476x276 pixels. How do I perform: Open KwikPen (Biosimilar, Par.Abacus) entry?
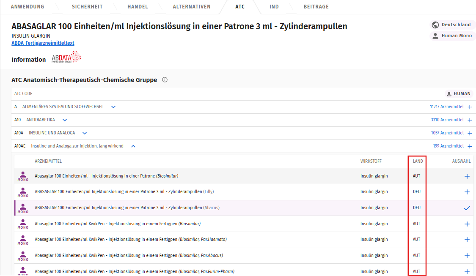[x=129, y=256]
